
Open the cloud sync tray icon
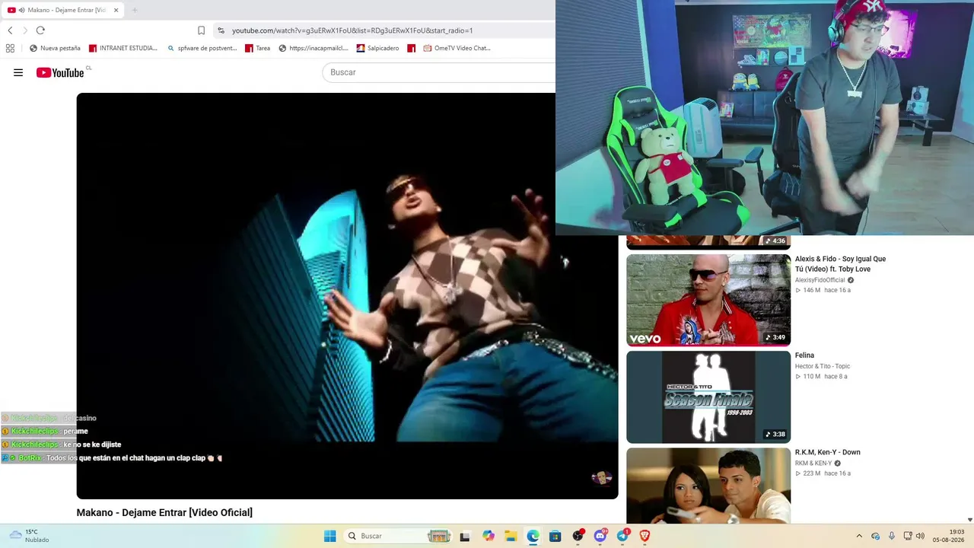click(876, 536)
